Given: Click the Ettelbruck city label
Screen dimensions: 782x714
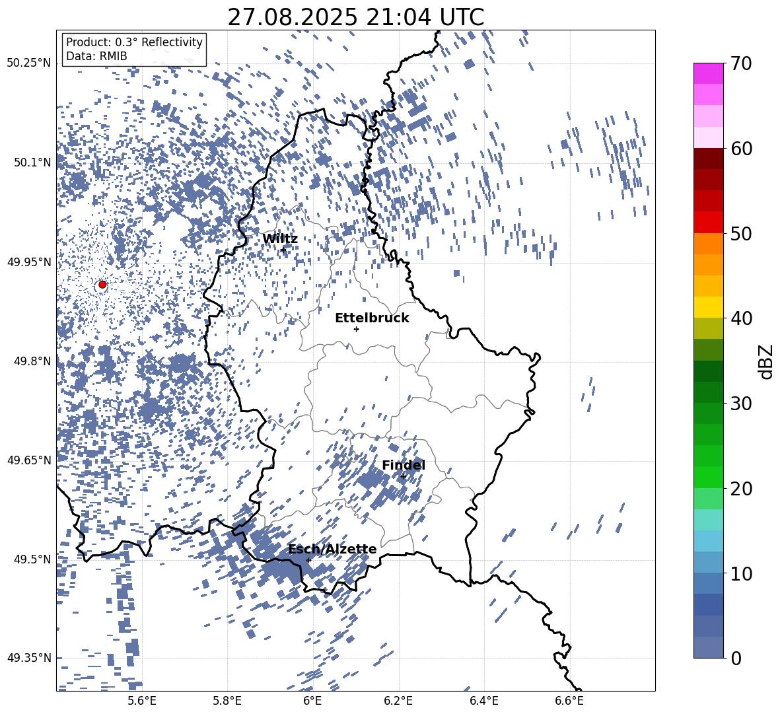Looking at the screenshot, I should (x=372, y=318).
